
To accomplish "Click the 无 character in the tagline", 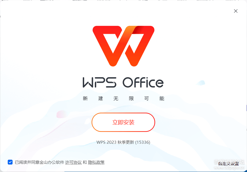I will tap(116, 99).
